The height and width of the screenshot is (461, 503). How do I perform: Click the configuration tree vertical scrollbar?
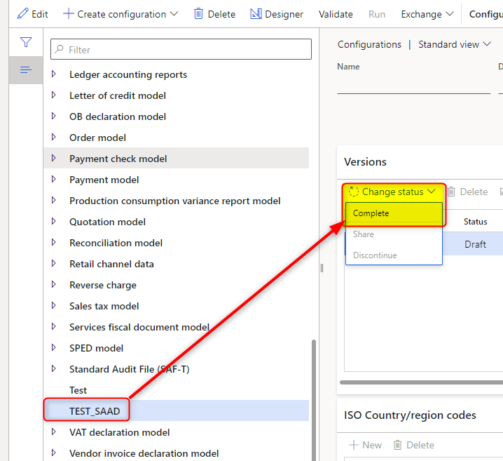pos(313,393)
